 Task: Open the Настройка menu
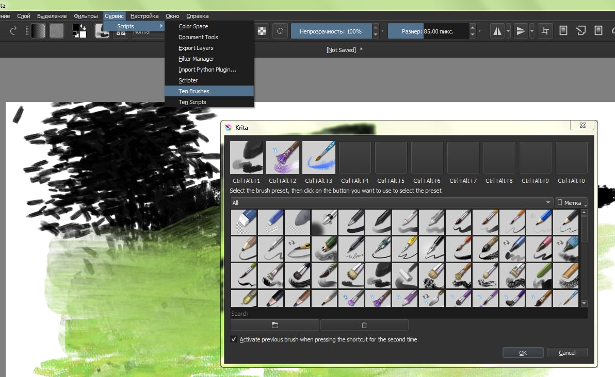[144, 16]
